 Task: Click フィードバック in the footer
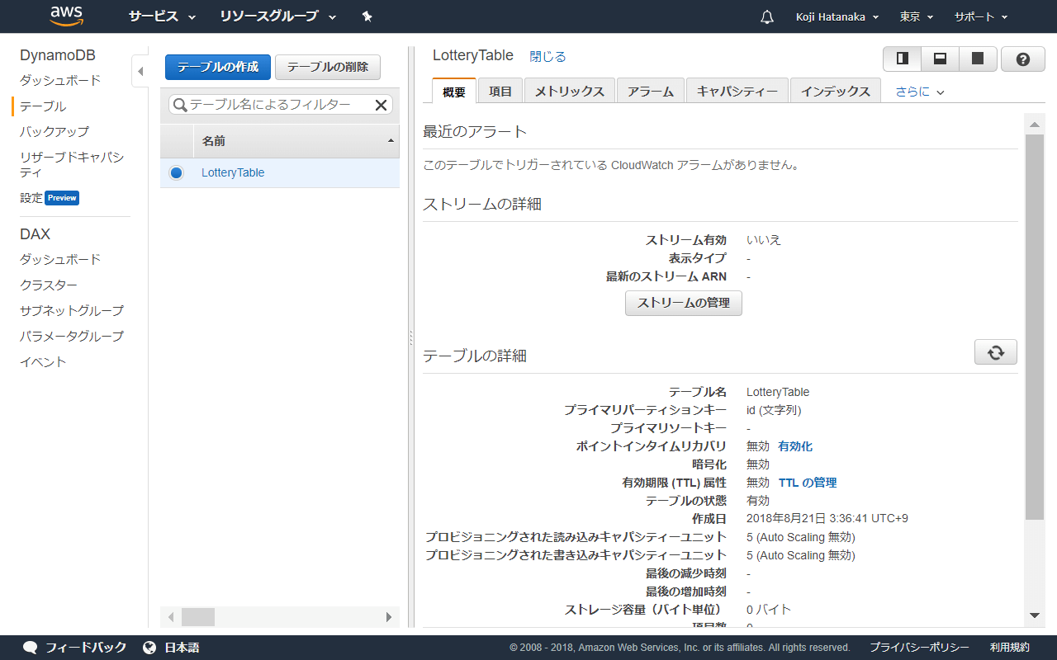pos(86,648)
